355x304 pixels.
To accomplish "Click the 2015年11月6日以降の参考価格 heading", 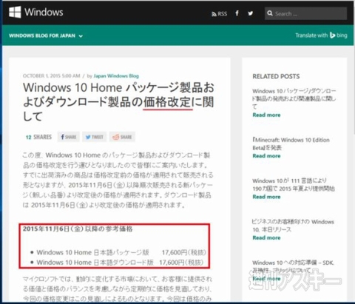I will pos(78,229).
